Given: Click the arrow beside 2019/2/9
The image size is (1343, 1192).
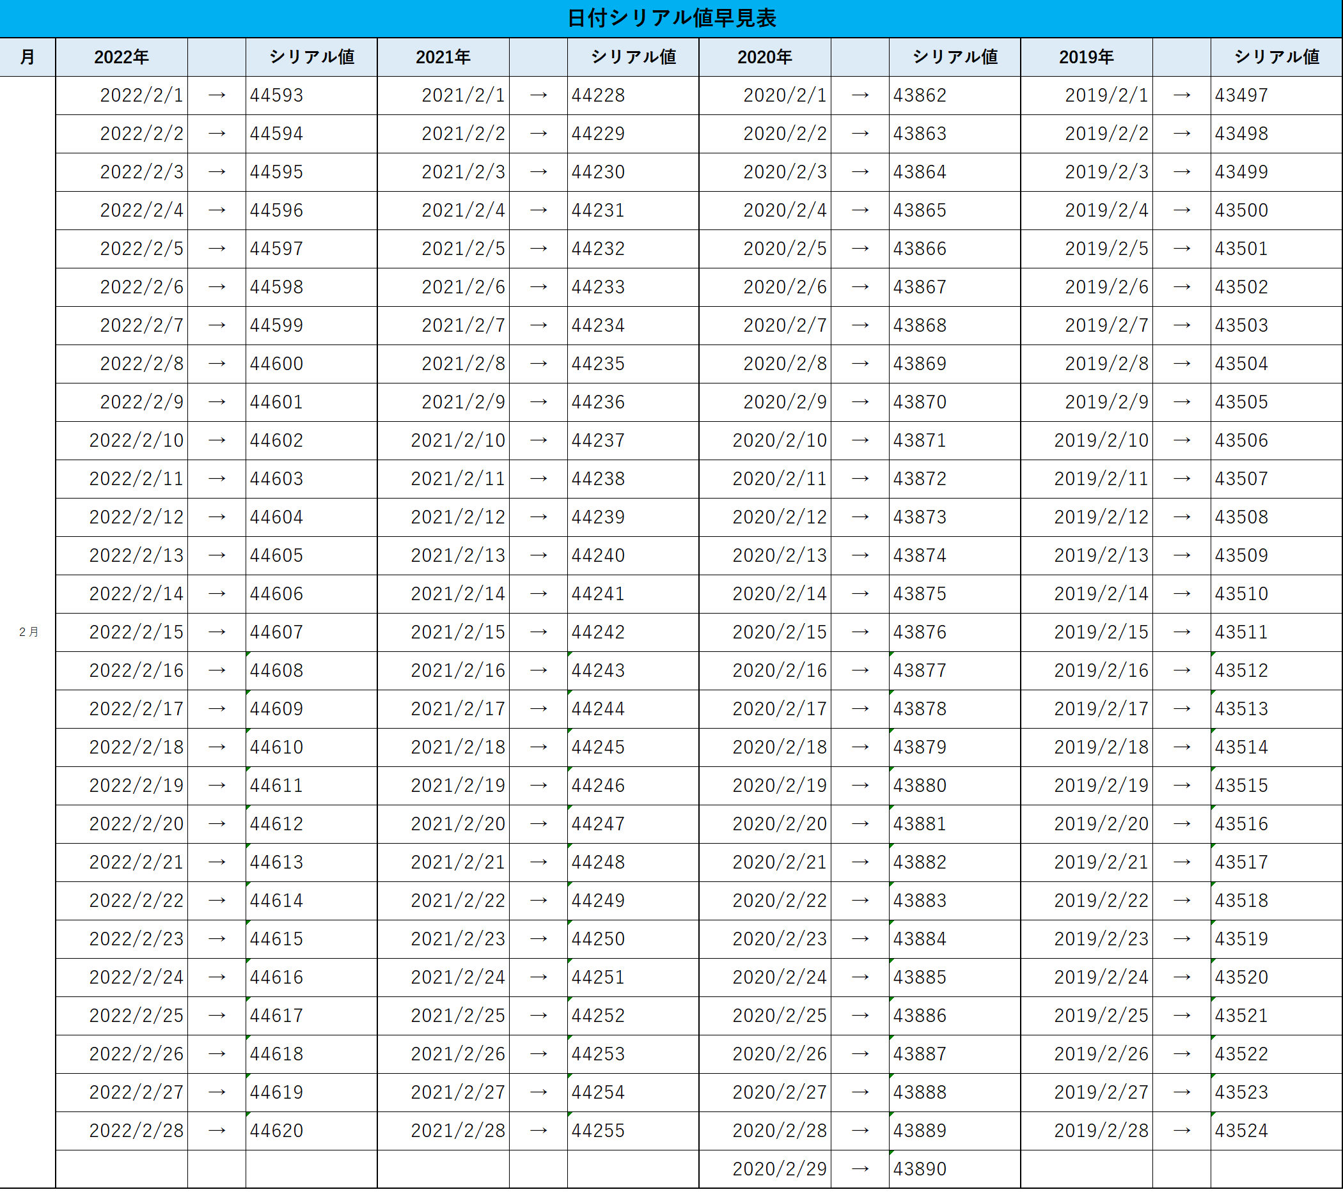Looking at the screenshot, I should [1181, 403].
